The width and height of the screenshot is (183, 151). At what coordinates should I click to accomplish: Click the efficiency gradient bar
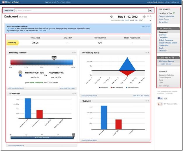point(42,62)
